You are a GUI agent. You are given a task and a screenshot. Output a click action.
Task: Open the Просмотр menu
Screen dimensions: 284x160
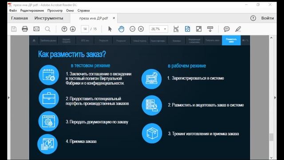click(55, 11)
